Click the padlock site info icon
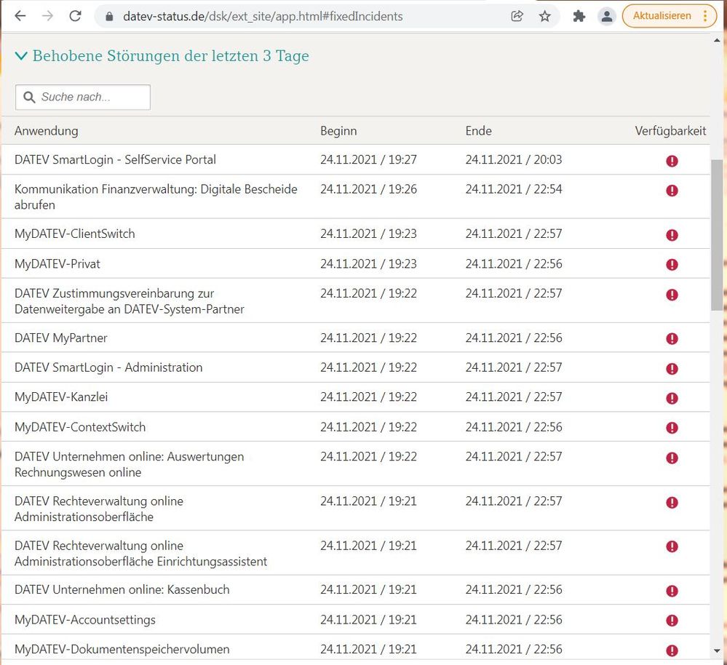727x665 pixels. 109,17
